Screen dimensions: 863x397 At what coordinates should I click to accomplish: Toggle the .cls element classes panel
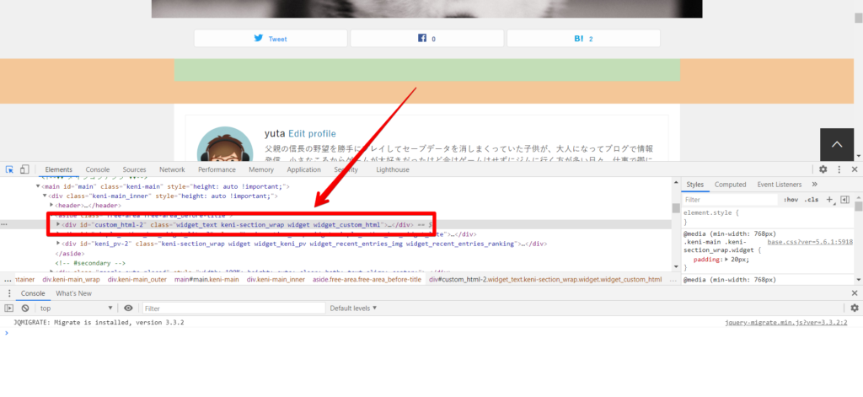tap(812, 200)
